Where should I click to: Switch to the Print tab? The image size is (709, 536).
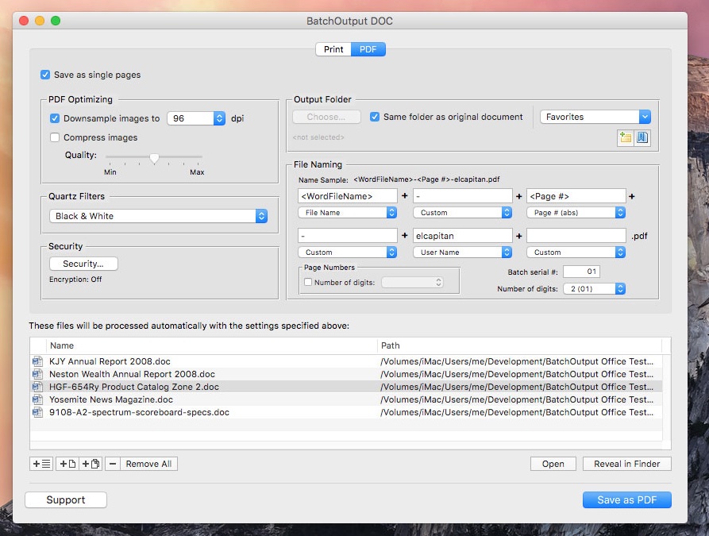tap(333, 49)
